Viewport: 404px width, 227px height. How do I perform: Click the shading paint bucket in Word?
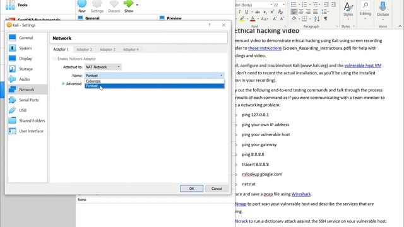[x=294, y=18]
